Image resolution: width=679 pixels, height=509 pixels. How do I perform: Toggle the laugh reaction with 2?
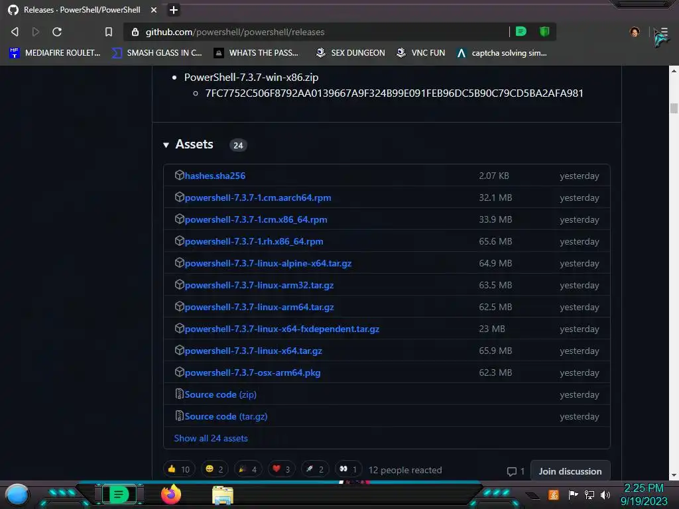[x=216, y=469]
